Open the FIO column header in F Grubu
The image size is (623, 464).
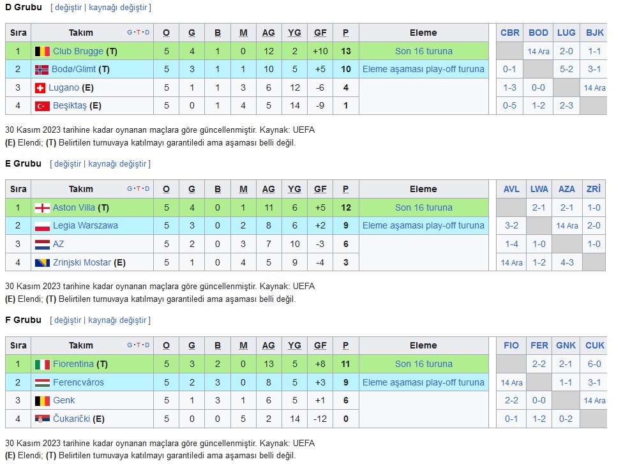pyautogui.click(x=511, y=346)
